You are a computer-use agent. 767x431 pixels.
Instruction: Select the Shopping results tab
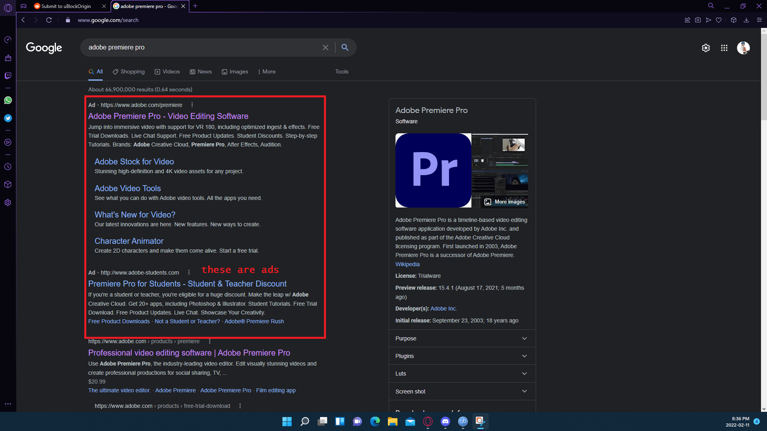(129, 72)
